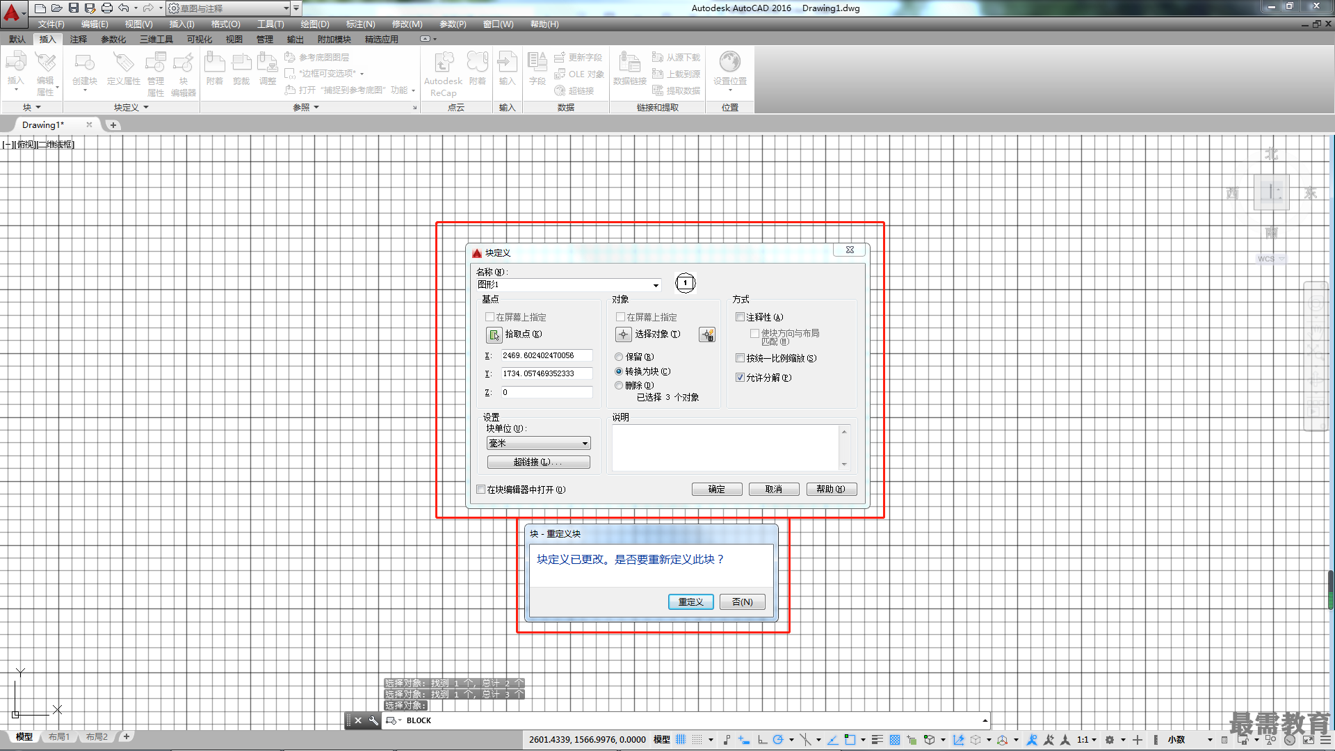Toggle grid display in status bar
The height and width of the screenshot is (751, 1335).
click(681, 740)
